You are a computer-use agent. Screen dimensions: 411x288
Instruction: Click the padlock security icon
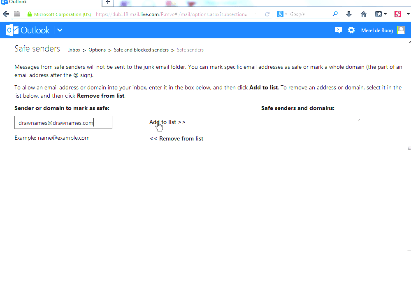click(x=29, y=14)
